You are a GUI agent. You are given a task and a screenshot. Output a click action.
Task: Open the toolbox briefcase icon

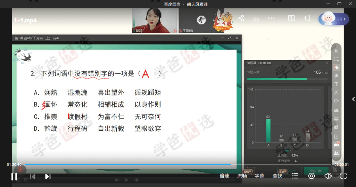(x=336, y=119)
